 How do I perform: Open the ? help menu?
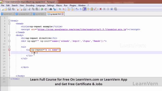coord(88,6)
